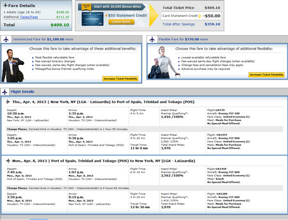Viewport: 288px width, 220px height.
Task: Click the '6 hr 18 mn' flight time
Action: [138, 172]
